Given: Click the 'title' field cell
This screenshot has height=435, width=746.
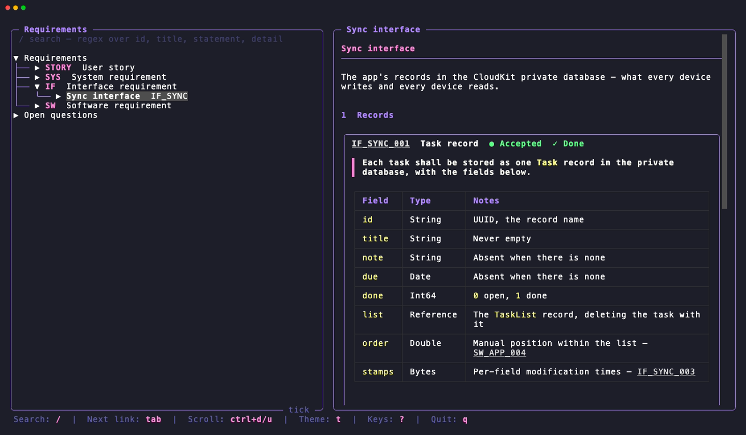Looking at the screenshot, I should (x=378, y=239).
